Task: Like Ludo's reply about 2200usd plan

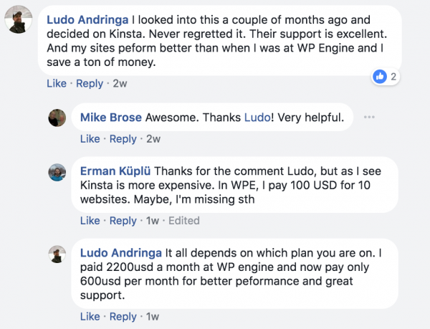Action: pyautogui.click(x=90, y=316)
